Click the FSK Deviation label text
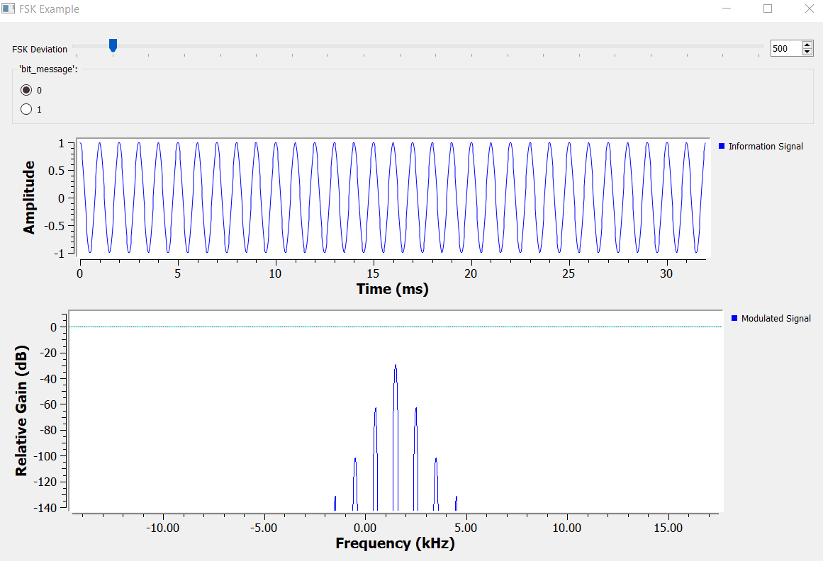Viewport: 823px width, 561px height. point(40,50)
